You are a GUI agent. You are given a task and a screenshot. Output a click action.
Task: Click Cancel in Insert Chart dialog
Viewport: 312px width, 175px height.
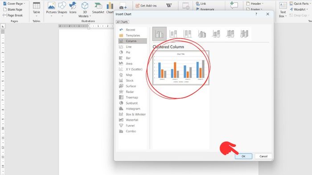[263, 156]
